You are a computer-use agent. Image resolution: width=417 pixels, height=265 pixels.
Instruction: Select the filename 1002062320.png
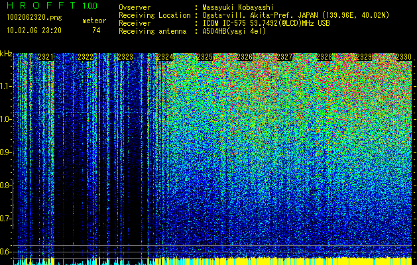(34, 18)
